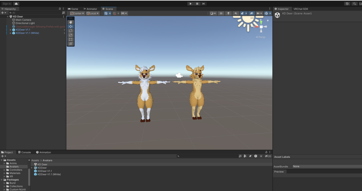This screenshot has height=191, width=362.
Task: Toggle 2D view mode
Action: [221, 13]
